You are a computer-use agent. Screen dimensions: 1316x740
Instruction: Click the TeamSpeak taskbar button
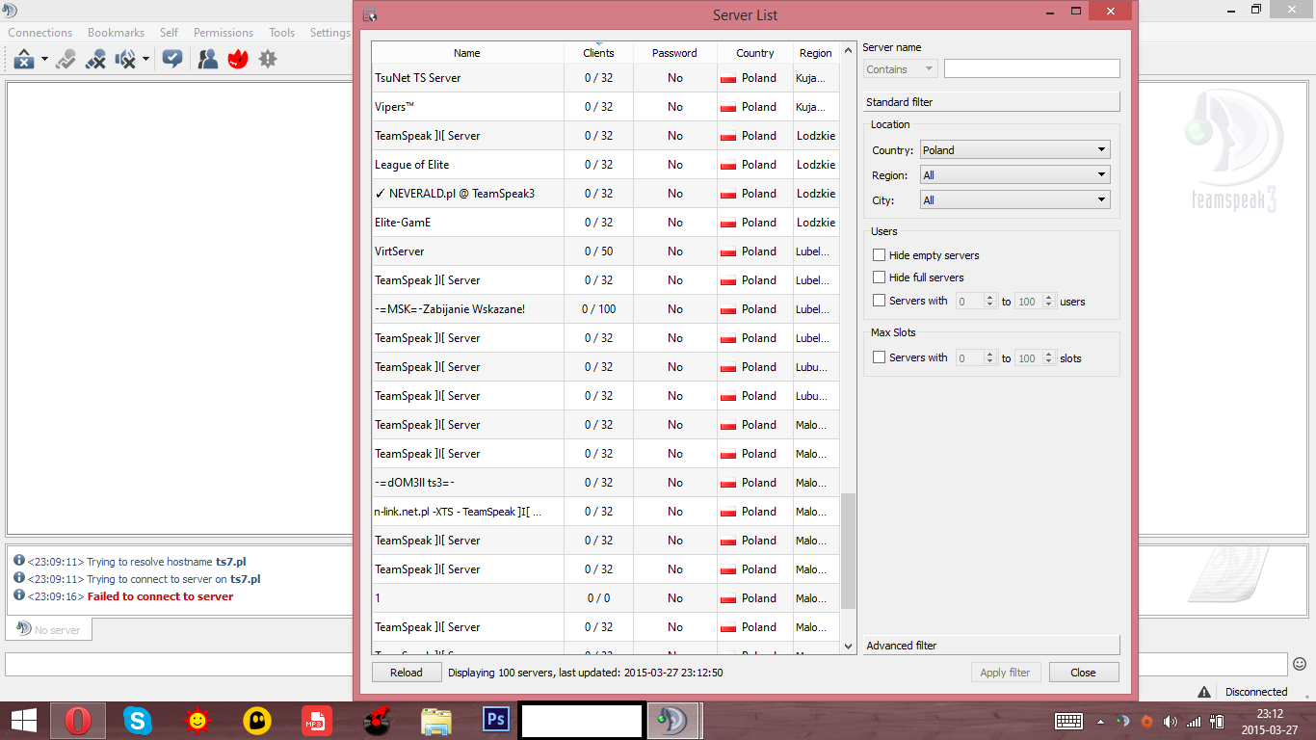point(674,720)
